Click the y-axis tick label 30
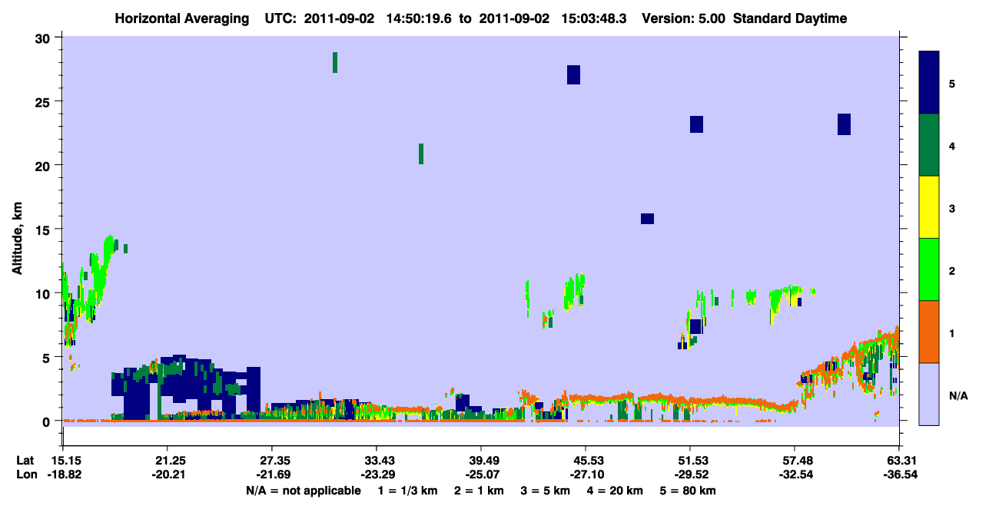The image size is (999, 512). tap(43, 38)
